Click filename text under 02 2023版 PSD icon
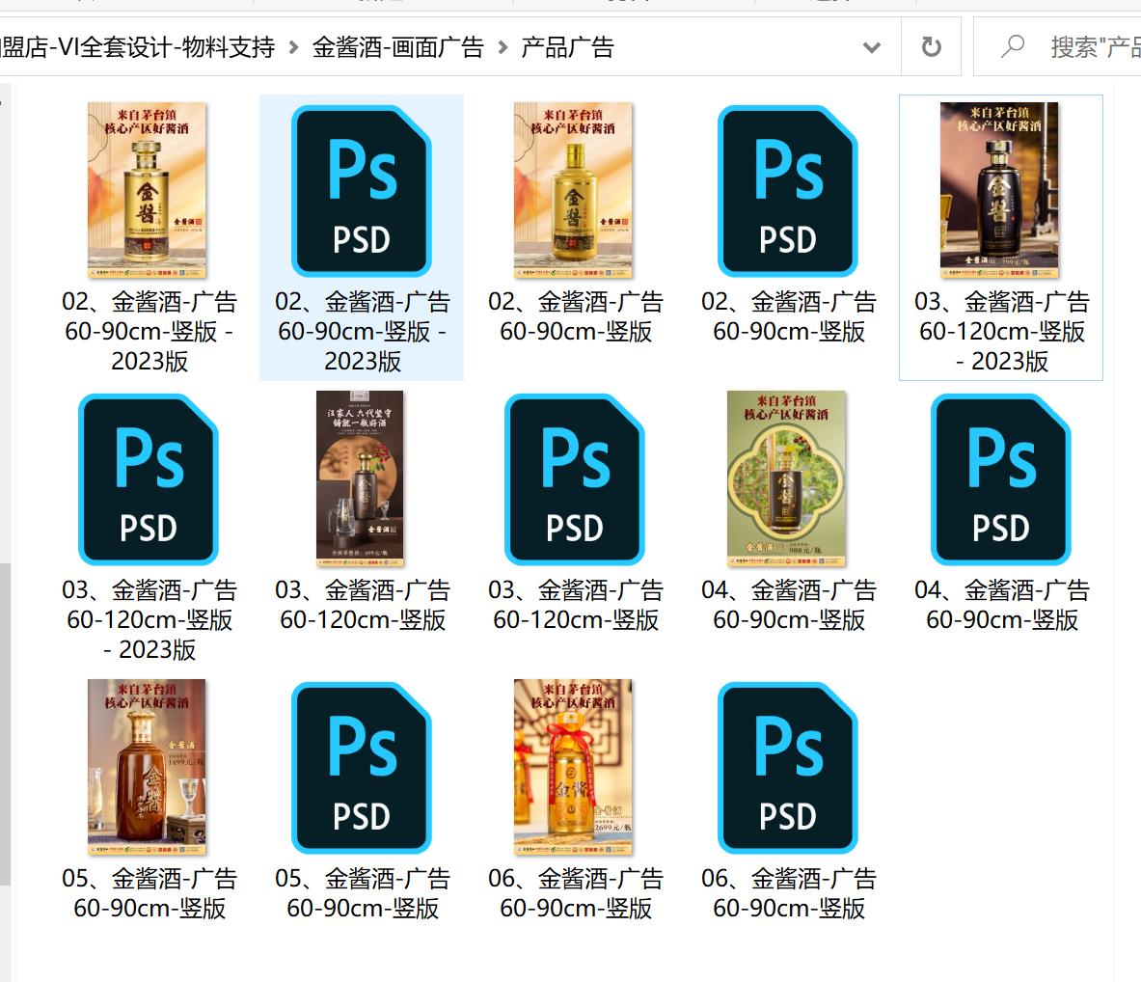1141x982 pixels. [362, 331]
